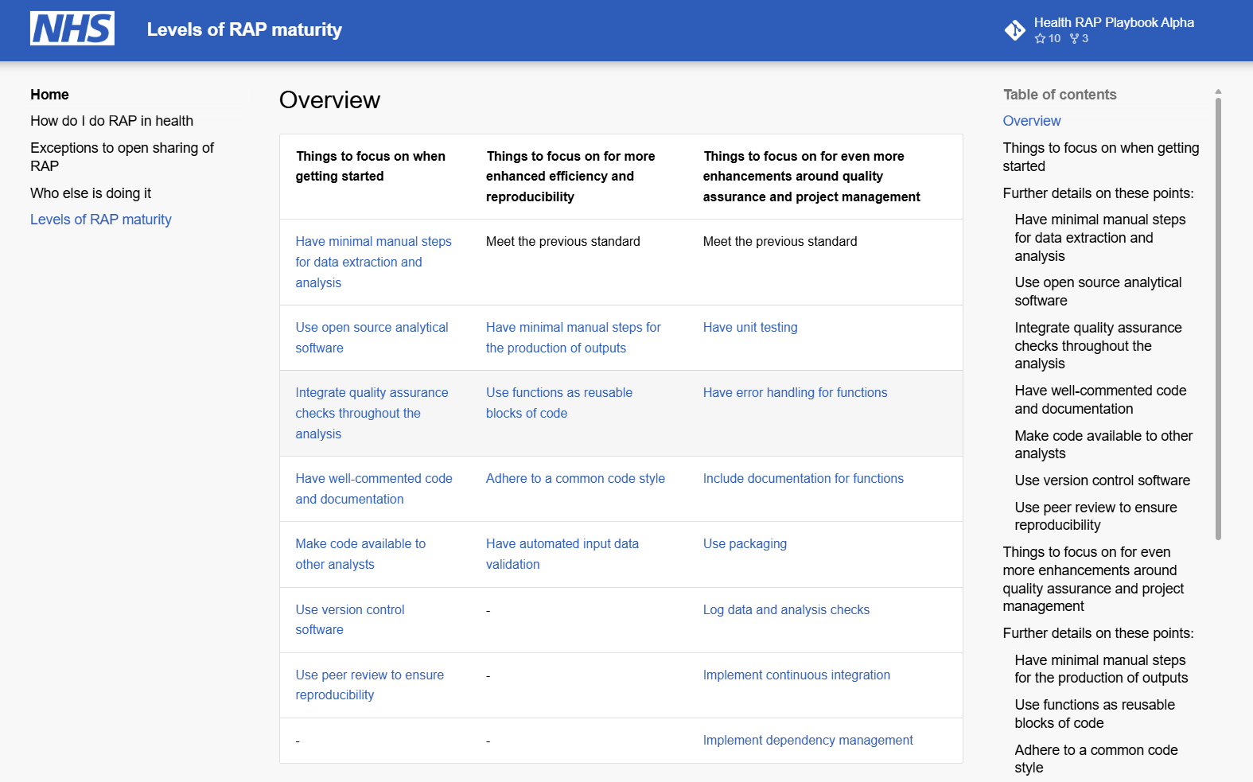Open 'Use version control software' link in table
The image size is (1253, 782).
coord(350,619)
